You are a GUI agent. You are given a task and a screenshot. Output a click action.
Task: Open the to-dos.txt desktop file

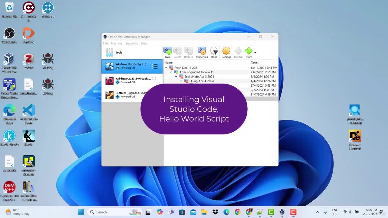pos(9,164)
